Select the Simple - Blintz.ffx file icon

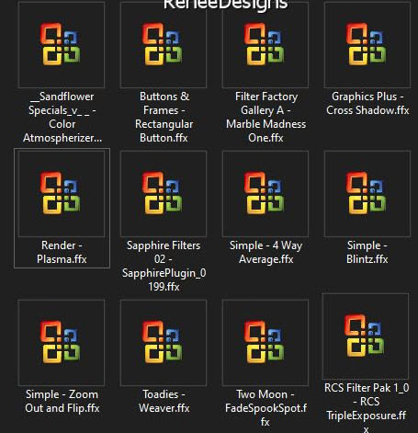[x=367, y=194]
